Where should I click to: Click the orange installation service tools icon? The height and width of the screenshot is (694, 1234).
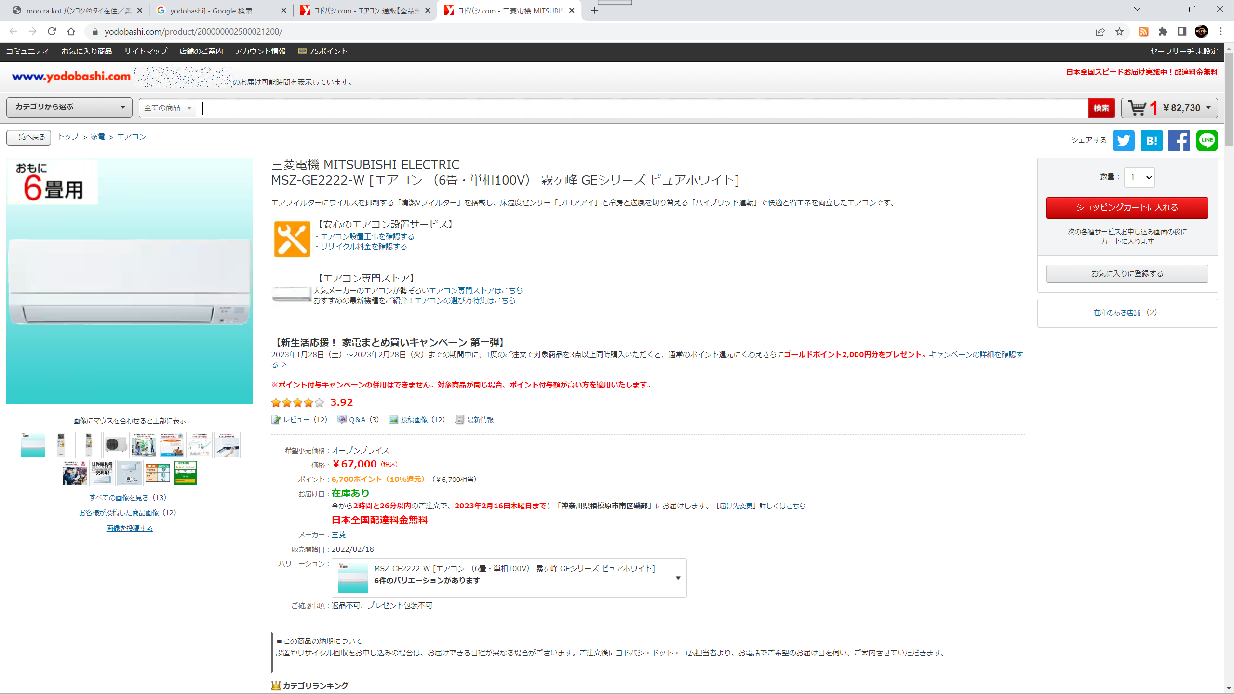click(x=292, y=240)
